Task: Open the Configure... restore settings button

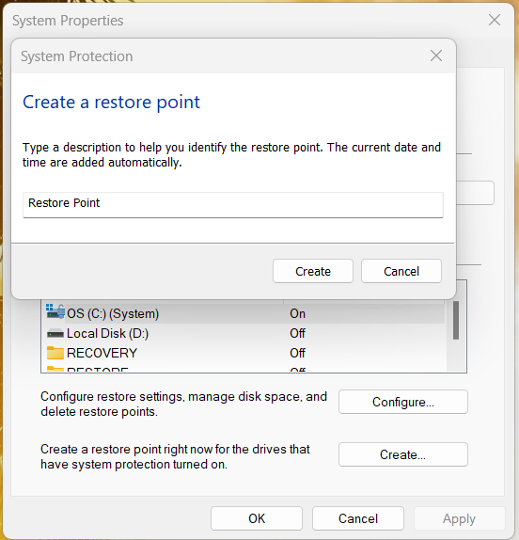Action: click(x=403, y=402)
